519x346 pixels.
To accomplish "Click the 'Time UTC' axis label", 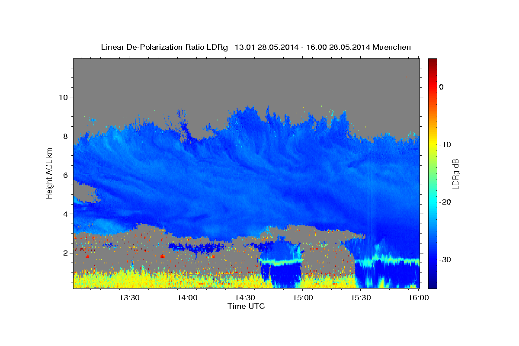I will click(246, 306).
